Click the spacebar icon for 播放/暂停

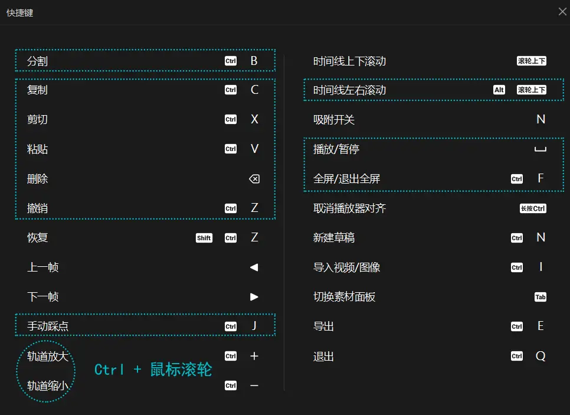click(x=540, y=149)
